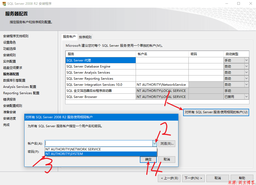Screen dimensions: 256x185
Task: Open startup type dropdown for SQL Server 代理
Action: pyautogui.click(x=246, y=60)
